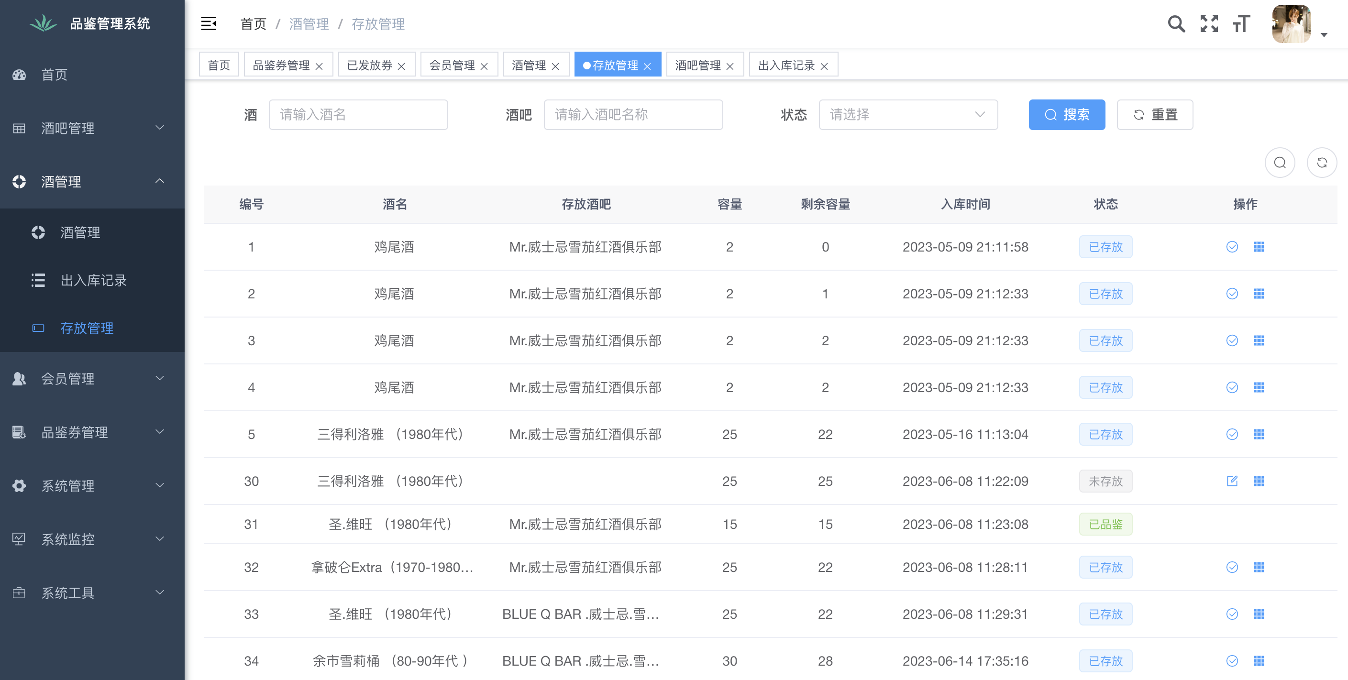
Task: Click the 品鉴管理系统 logo title
Action: tap(110, 23)
